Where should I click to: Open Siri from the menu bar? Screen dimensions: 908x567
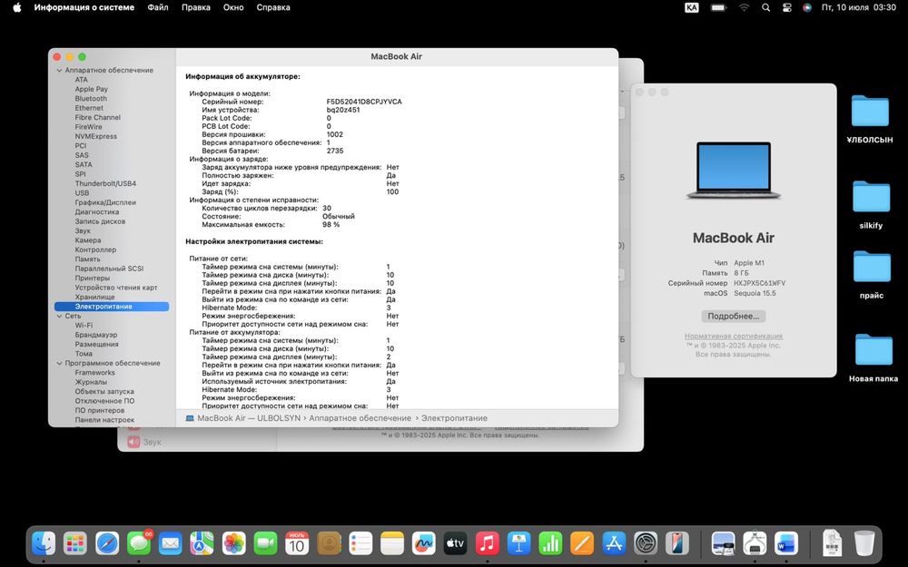pos(807,7)
